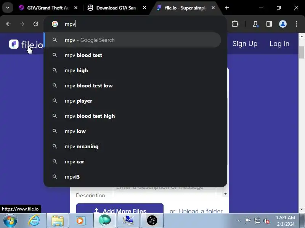Open the Sign Up link
Viewport: 305px width, 228px height.
tap(245, 44)
